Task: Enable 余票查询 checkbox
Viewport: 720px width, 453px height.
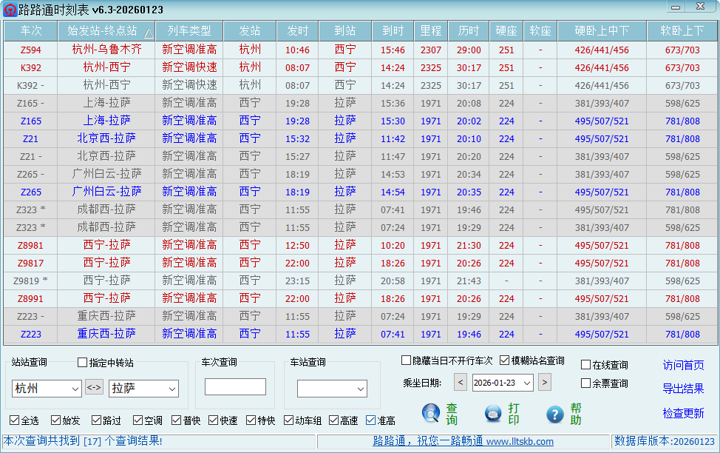Action: [586, 383]
